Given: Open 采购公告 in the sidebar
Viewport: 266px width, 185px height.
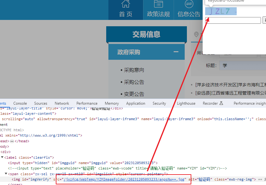Looking at the screenshot, I should [x=134, y=82].
